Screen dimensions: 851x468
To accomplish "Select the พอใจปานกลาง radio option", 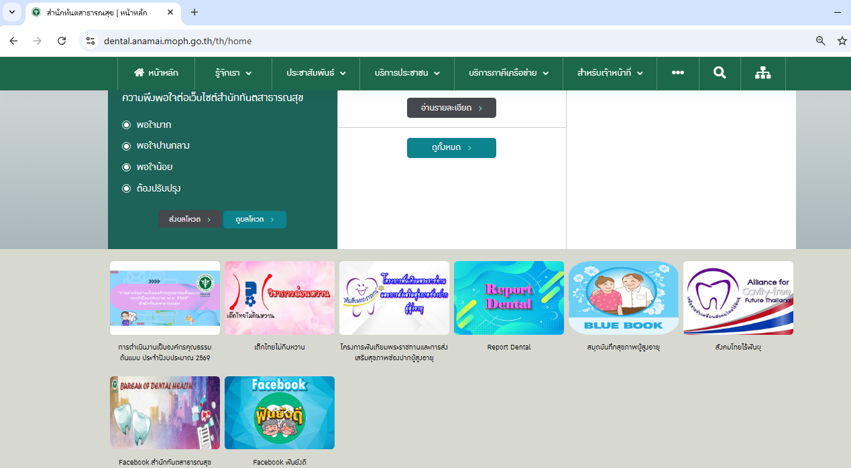I will (x=126, y=146).
